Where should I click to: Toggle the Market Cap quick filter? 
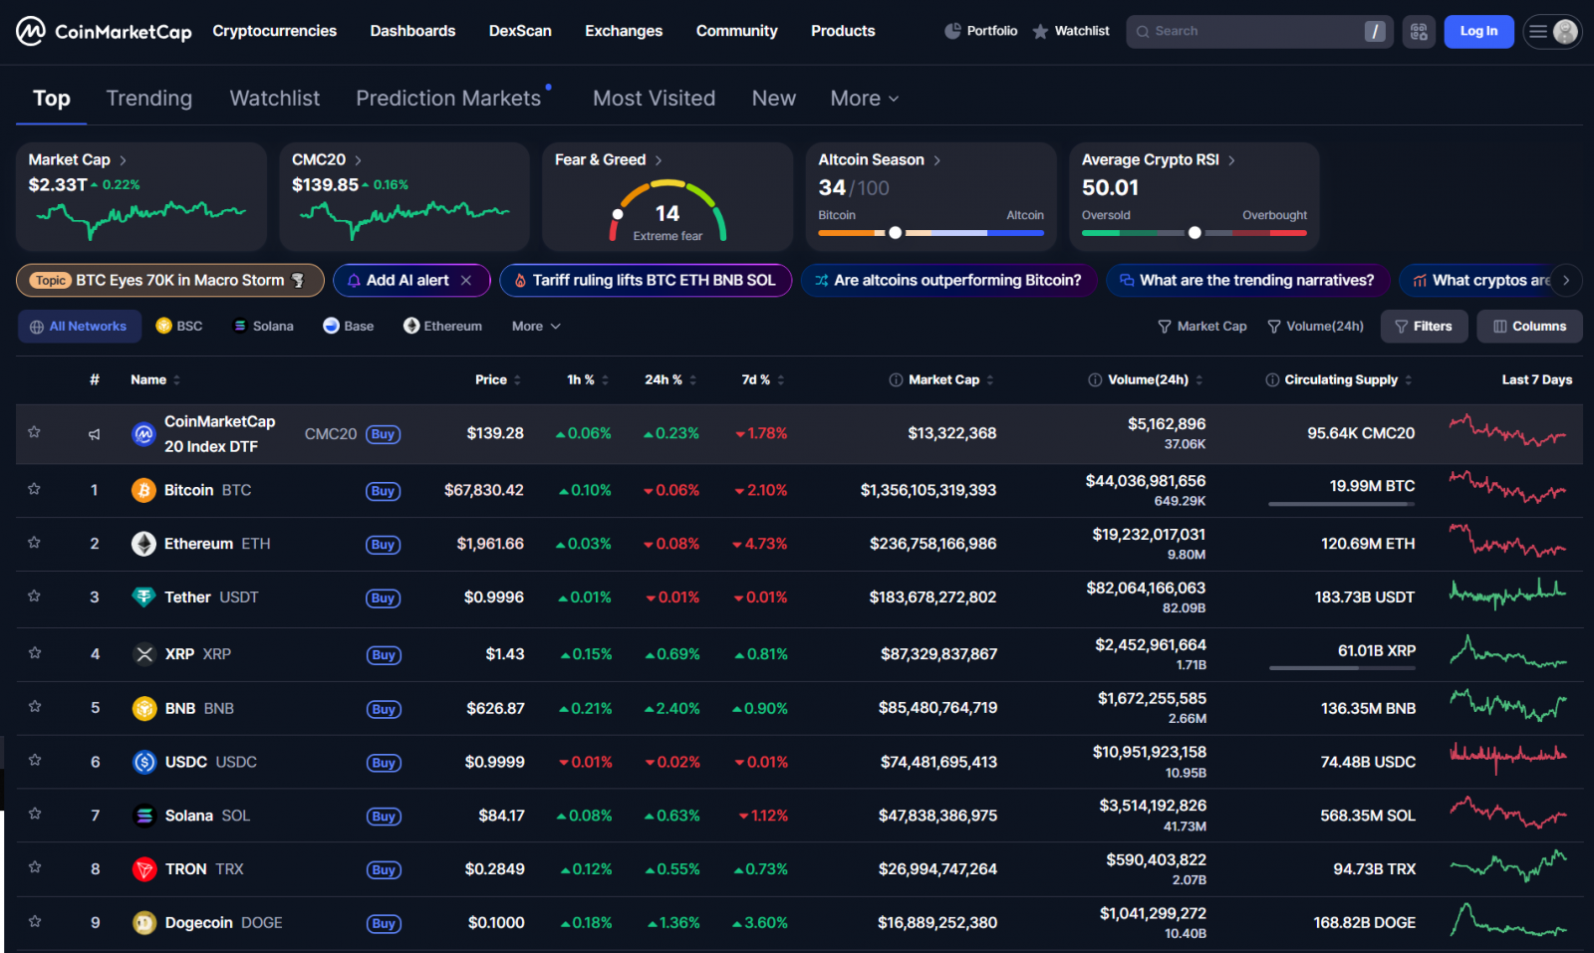[x=1202, y=326]
